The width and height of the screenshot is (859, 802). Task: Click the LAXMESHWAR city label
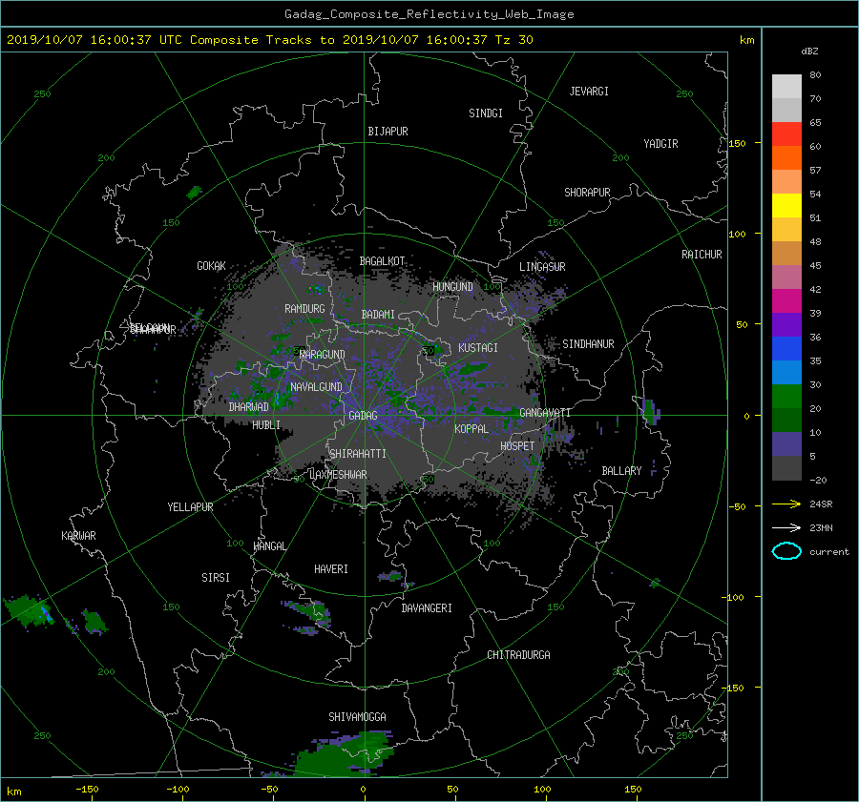coord(338,475)
